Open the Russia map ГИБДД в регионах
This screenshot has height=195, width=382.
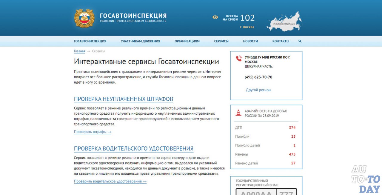click(x=284, y=22)
